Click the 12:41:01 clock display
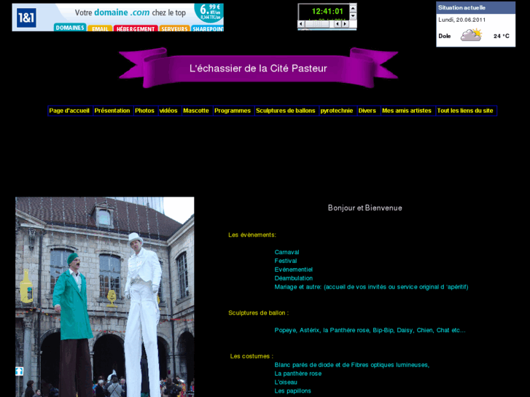Viewport: 530px width, 397px height. pos(327,12)
